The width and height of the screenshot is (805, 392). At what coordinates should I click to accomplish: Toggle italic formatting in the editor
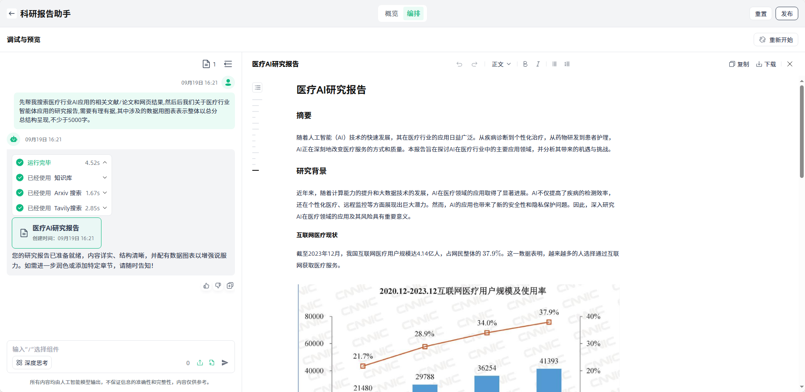tap(538, 64)
